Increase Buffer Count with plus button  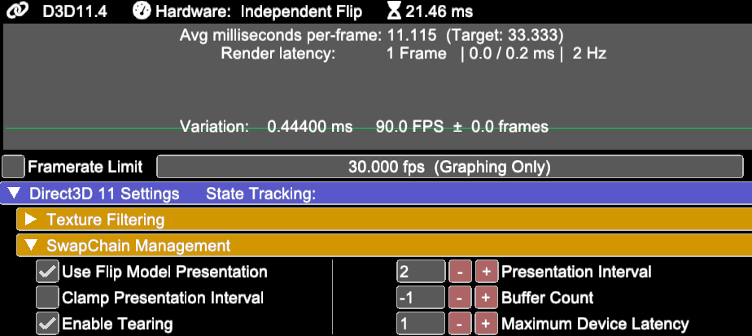(x=487, y=298)
